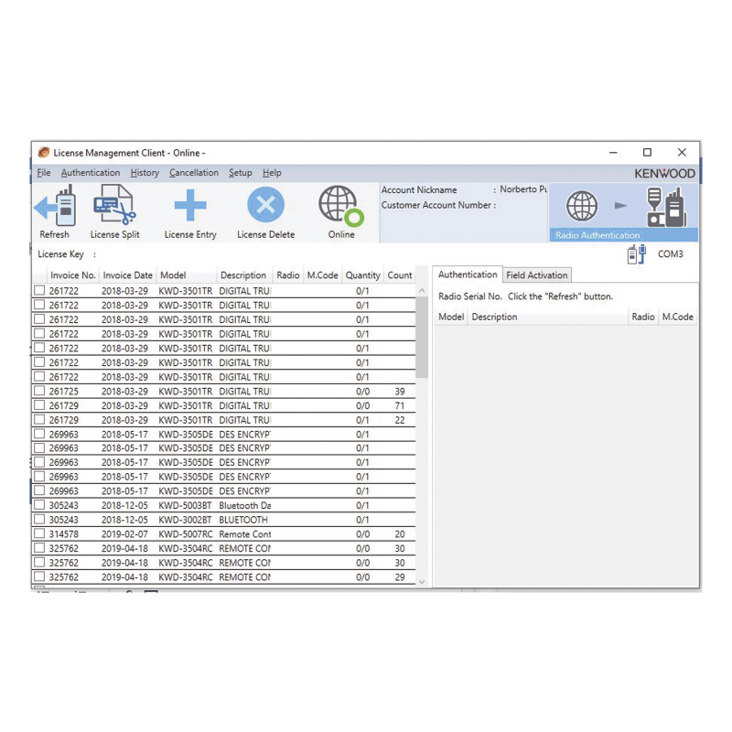Check the checkbox for invoice 314578
732x732 pixels.
pyautogui.click(x=39, y=533)
